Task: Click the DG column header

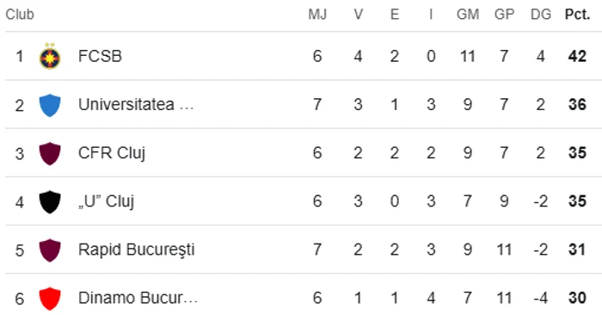Action: pyautogui.click(x=541, y=15)
